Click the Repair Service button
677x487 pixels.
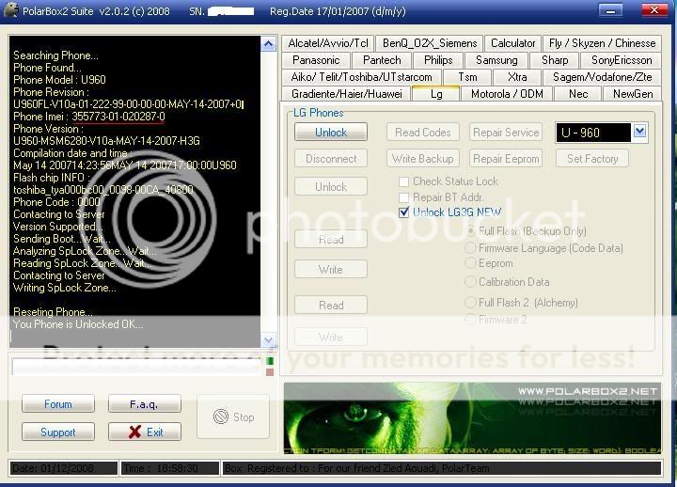pyautogui.click(x=506, y=133)
